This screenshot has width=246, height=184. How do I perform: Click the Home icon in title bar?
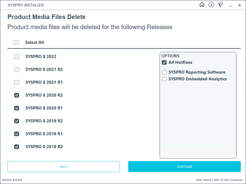202,5
